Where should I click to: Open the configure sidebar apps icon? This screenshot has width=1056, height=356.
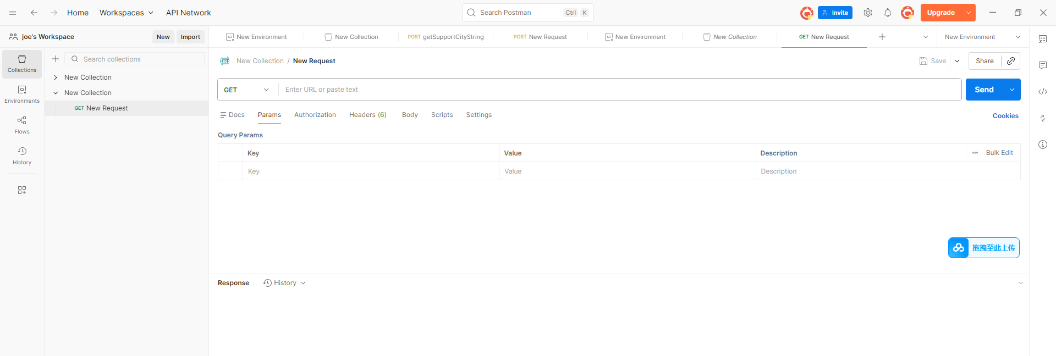[x=22, y=190]
